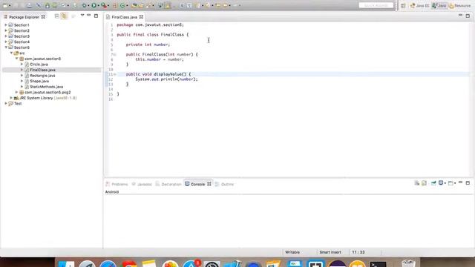The width and height of the screenshot is (475, 267).
Task: Open the Package Explorer view menu triangle
Action: coord(82,16)
